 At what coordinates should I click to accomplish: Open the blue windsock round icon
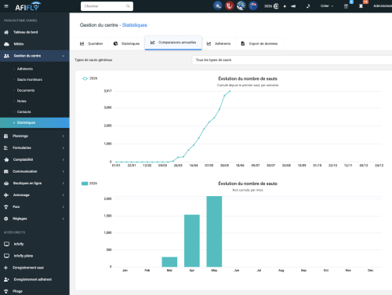253,5
